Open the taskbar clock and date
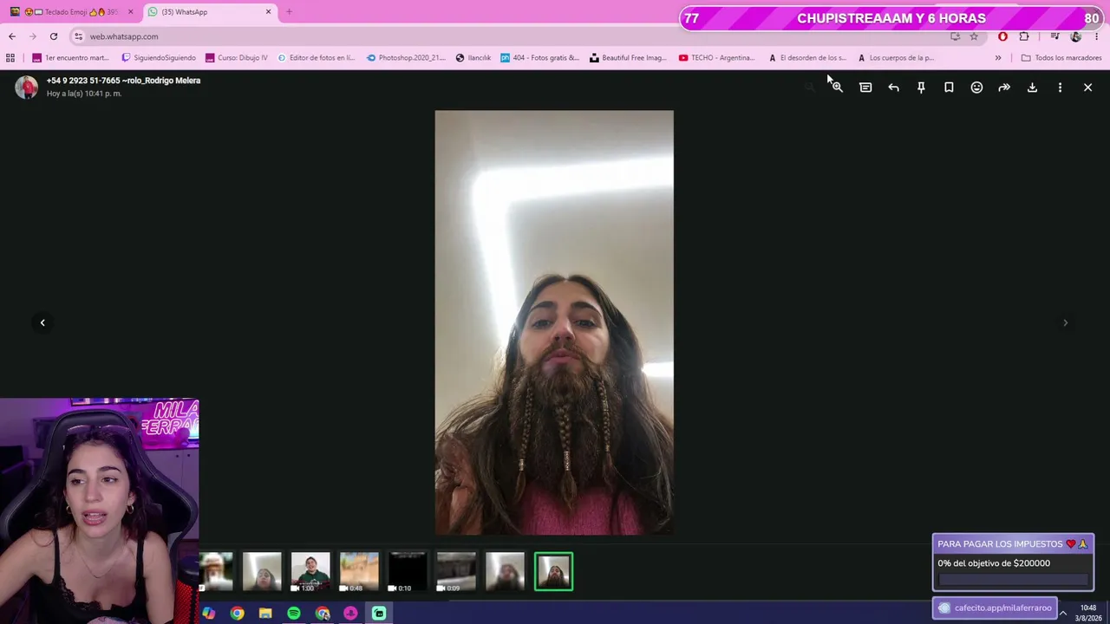Screen dimensions: 1110x624 pos(1088,614)
